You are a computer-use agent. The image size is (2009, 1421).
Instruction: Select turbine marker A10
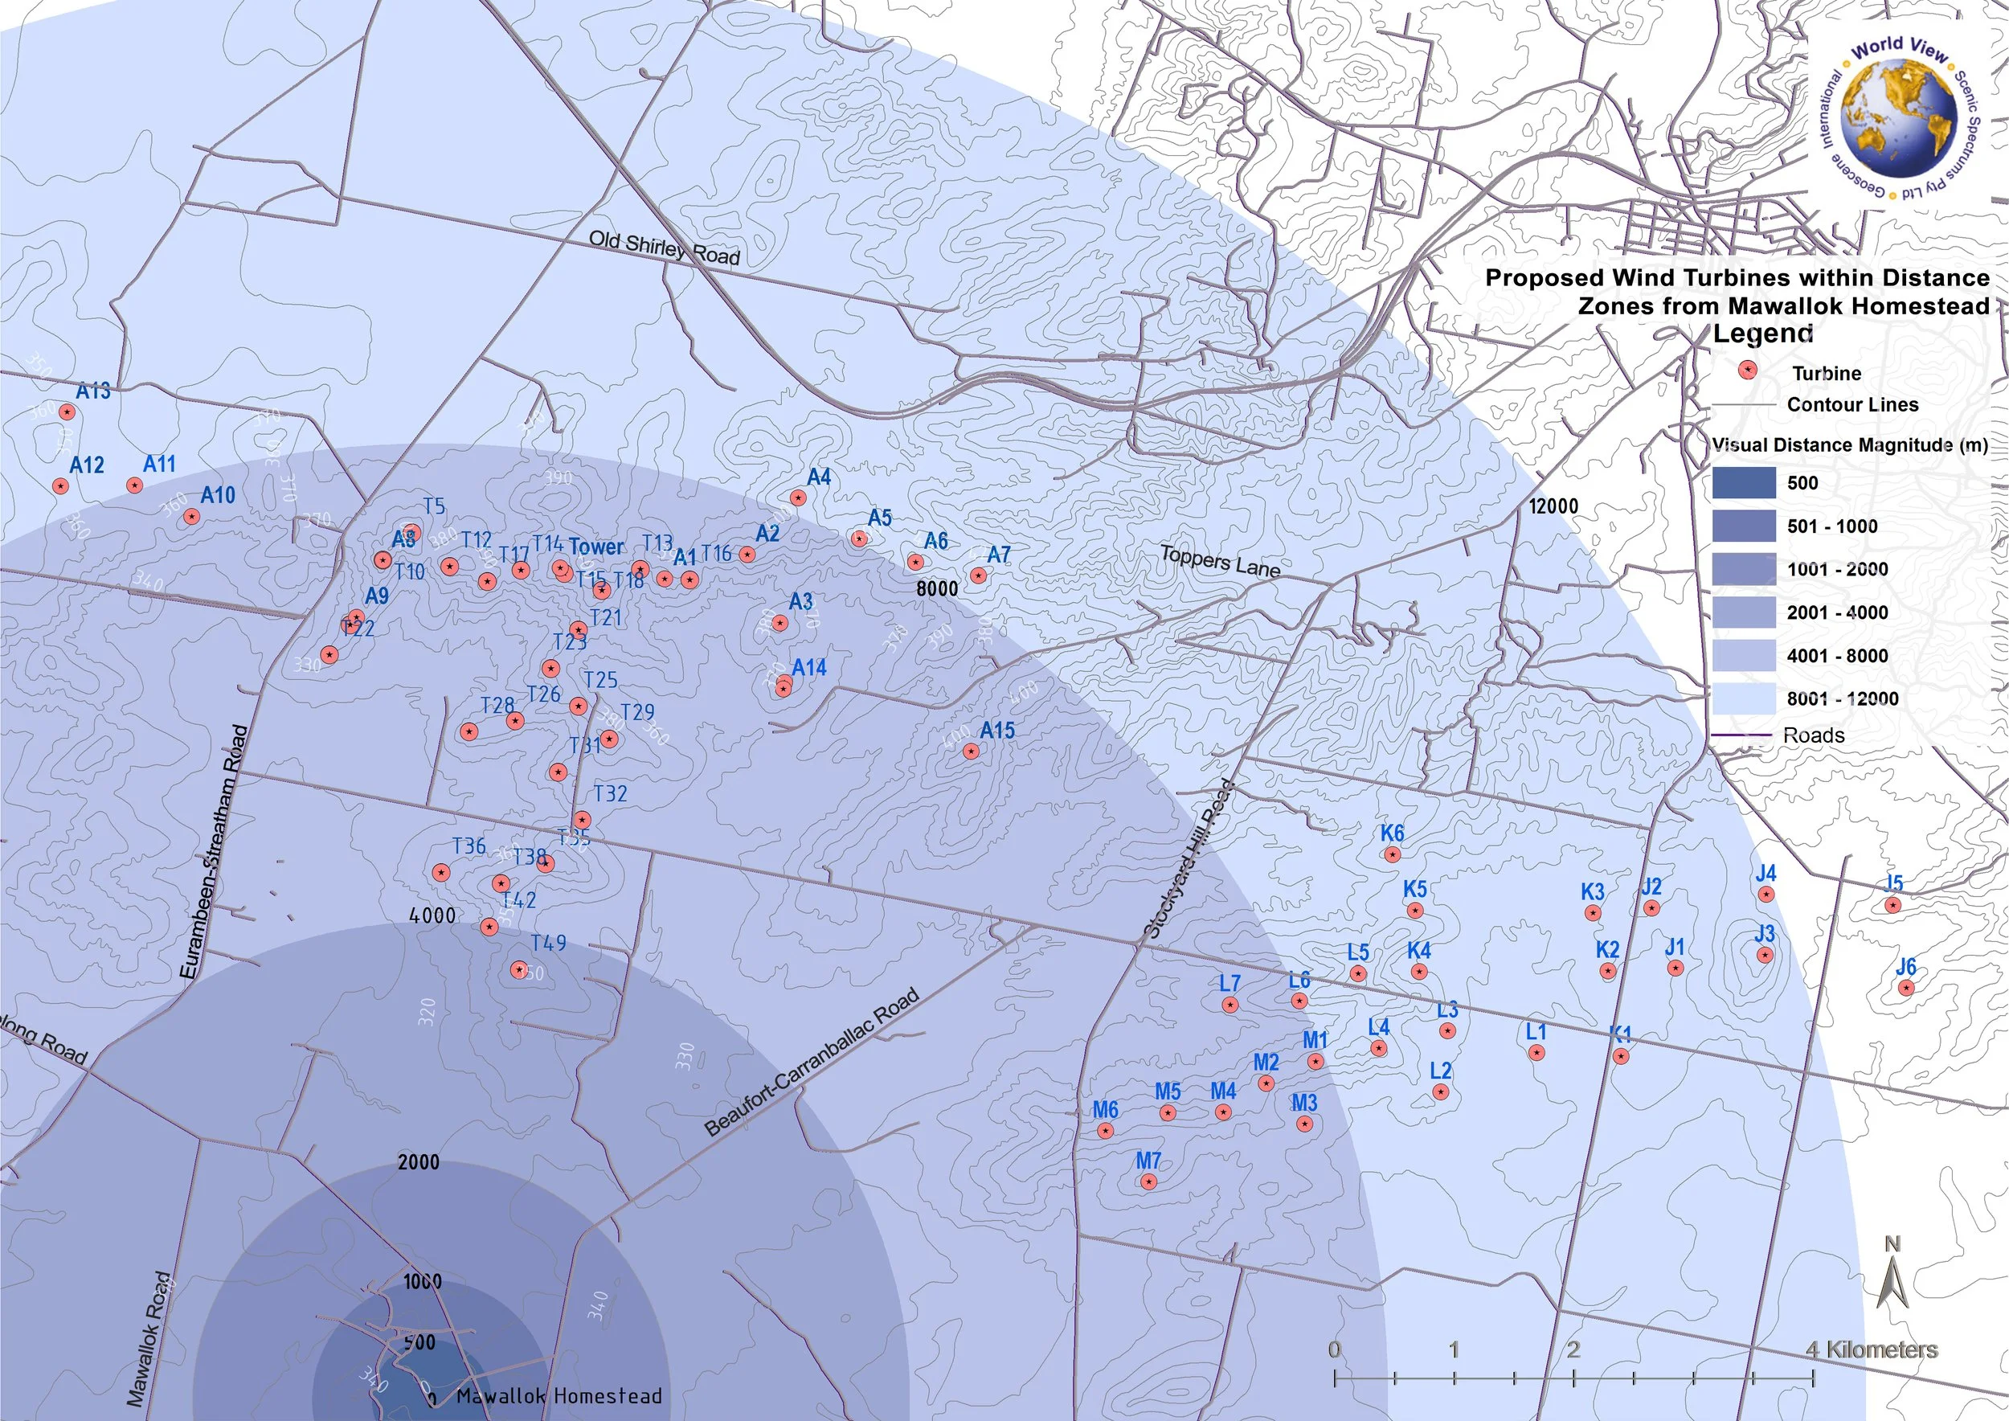(x=191, y=516)
